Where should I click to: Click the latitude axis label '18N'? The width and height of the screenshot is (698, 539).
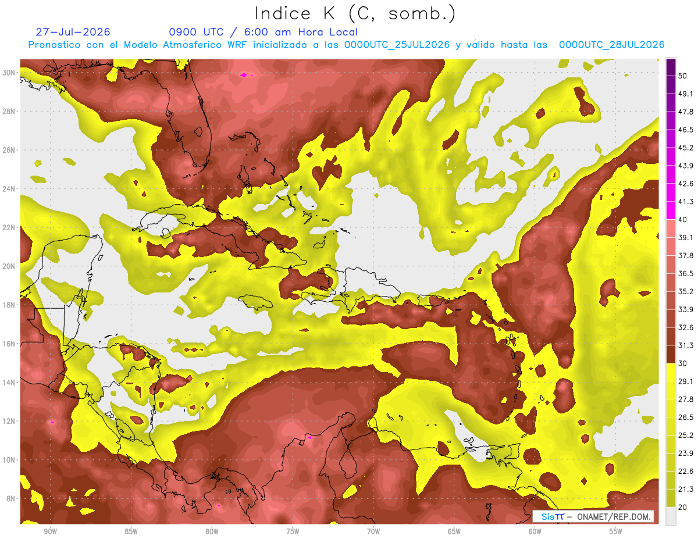[x=9, y=305]
